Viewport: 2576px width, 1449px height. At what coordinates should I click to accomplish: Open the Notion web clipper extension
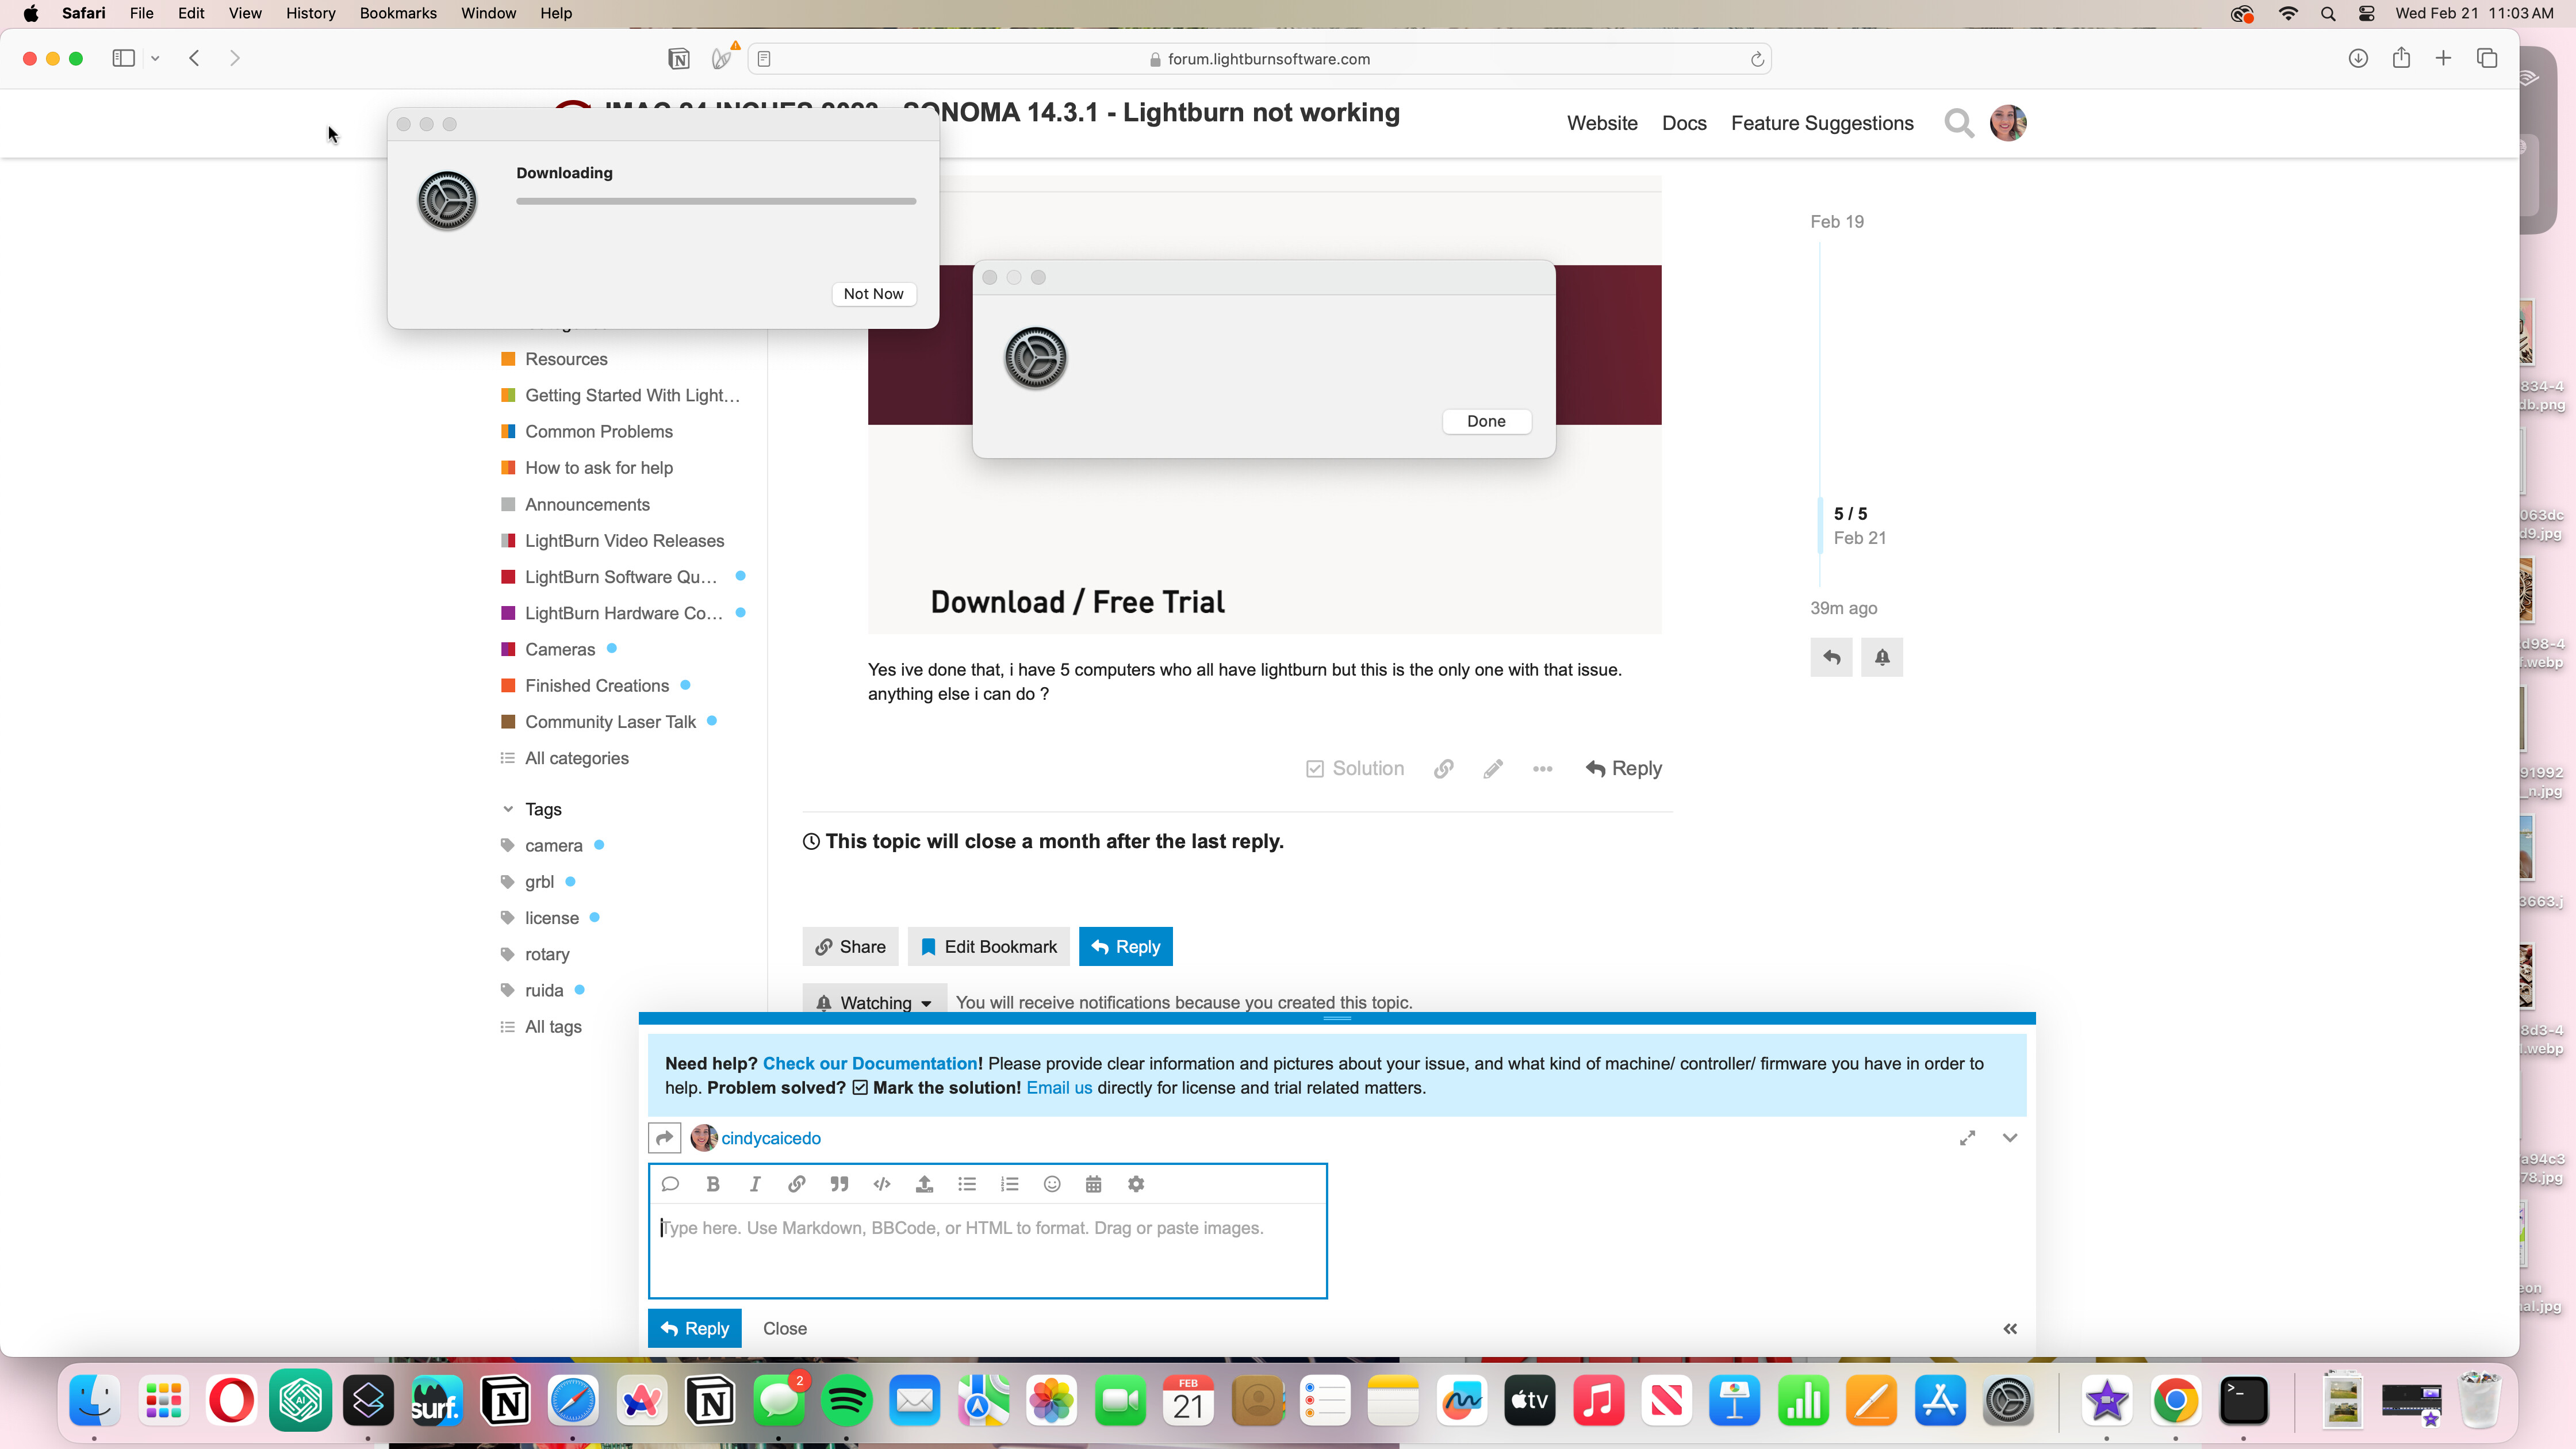(679, 59)
